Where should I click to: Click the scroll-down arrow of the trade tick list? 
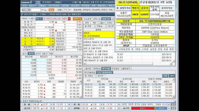click(80, 97)
